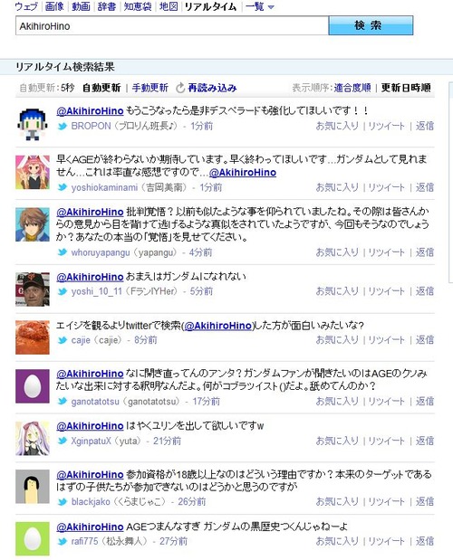Switch to the 画像 search tab

tap(54, 6)
